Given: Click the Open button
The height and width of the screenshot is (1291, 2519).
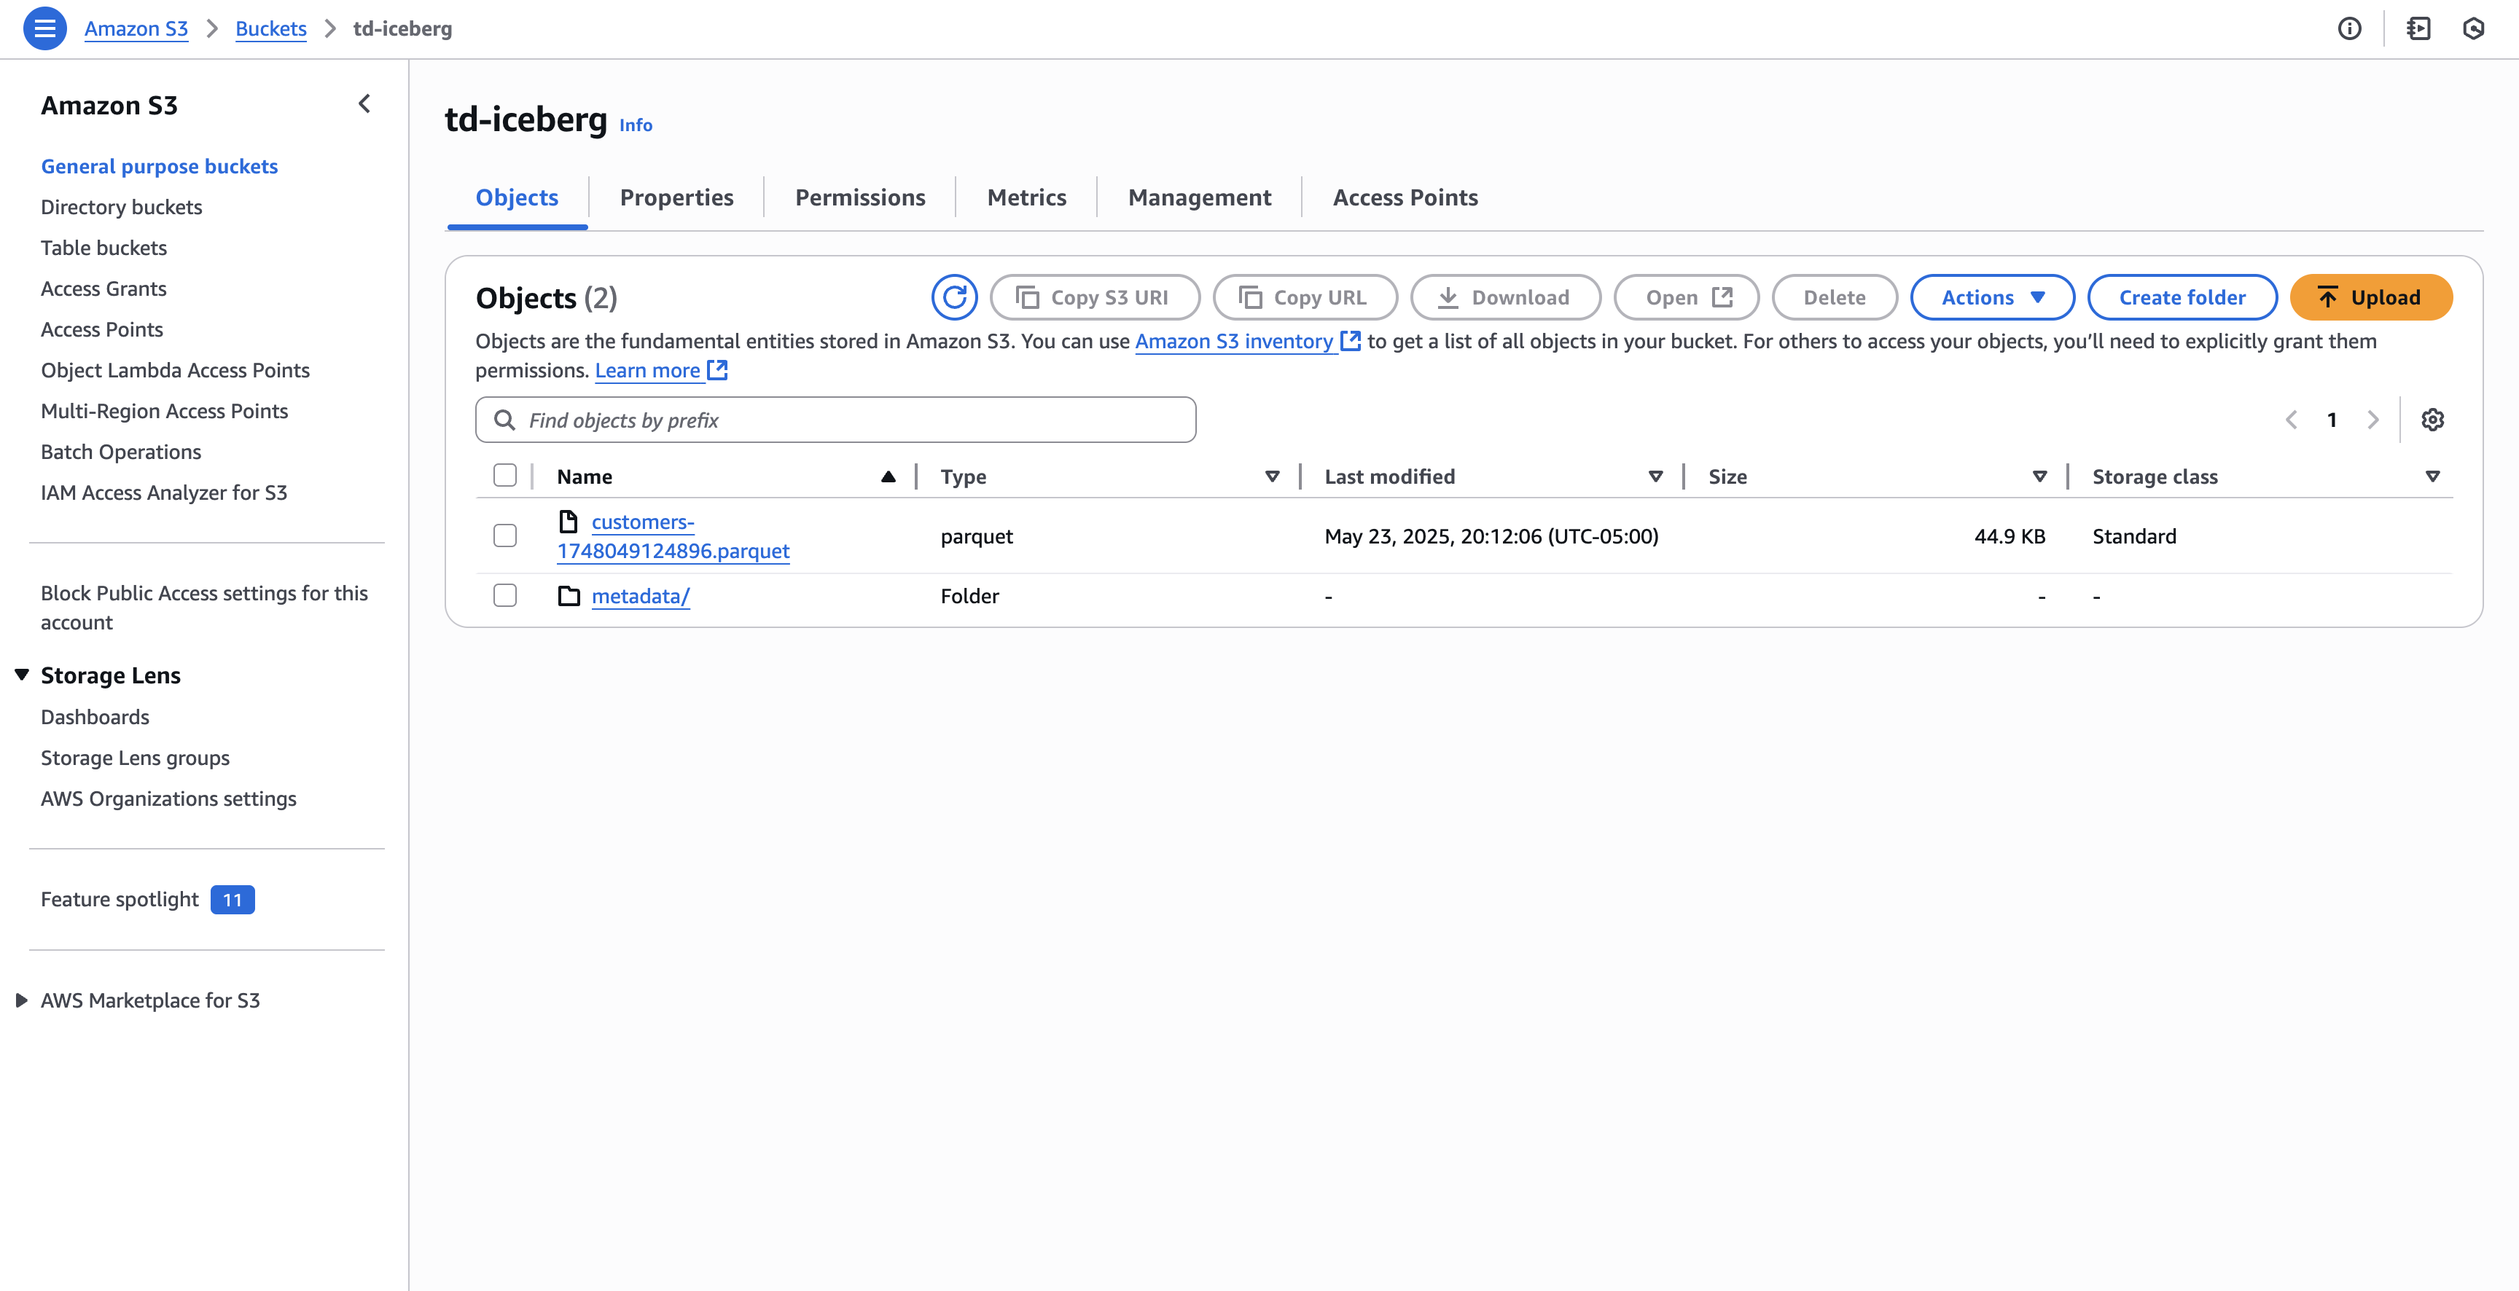Looking at the screenshot, I should [1686, 297].
